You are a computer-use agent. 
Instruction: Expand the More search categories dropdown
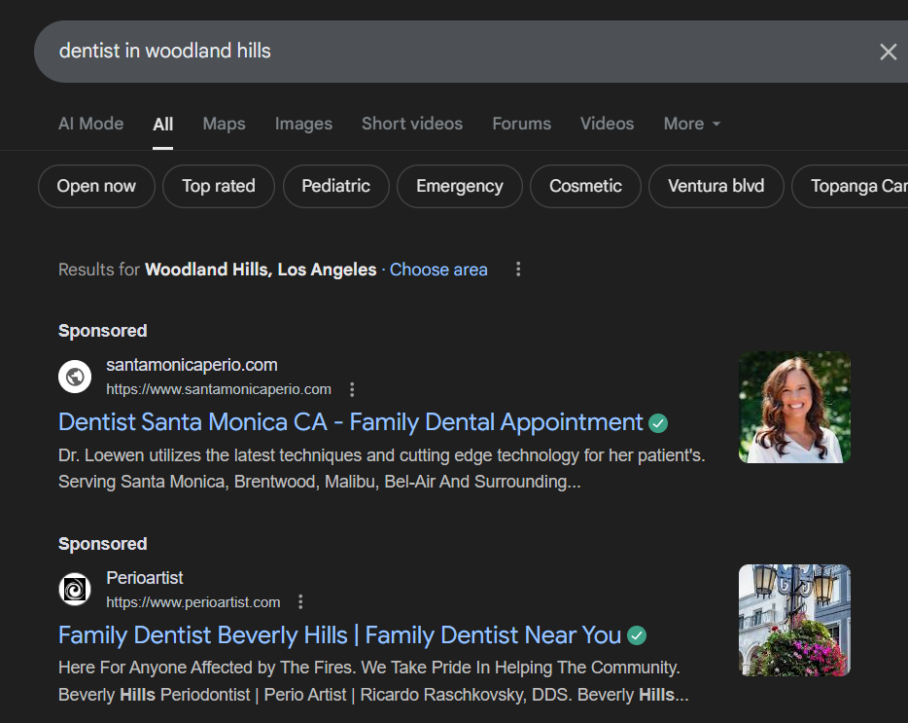(692, 124)
